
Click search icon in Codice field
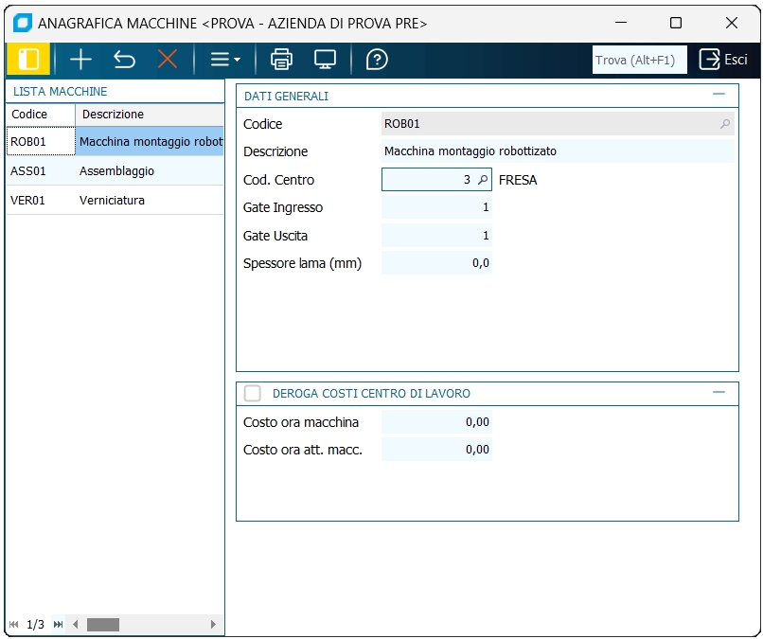(x=725, y=124)
